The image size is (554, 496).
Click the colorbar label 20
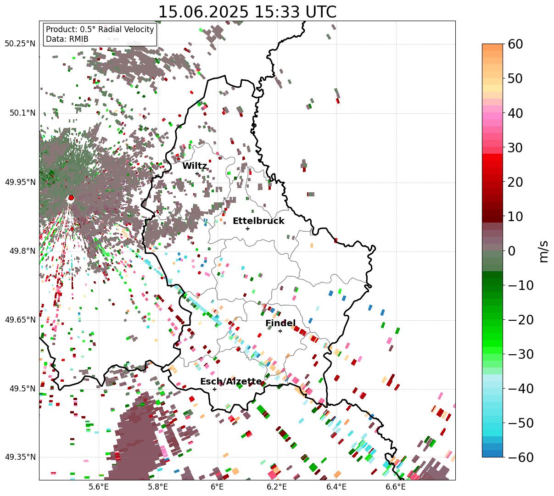coord(515,182)
